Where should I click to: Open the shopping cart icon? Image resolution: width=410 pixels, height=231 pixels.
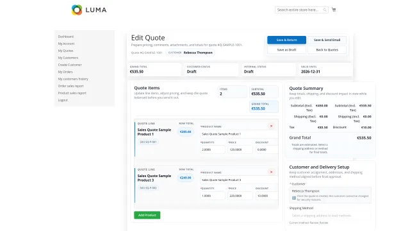334,10
